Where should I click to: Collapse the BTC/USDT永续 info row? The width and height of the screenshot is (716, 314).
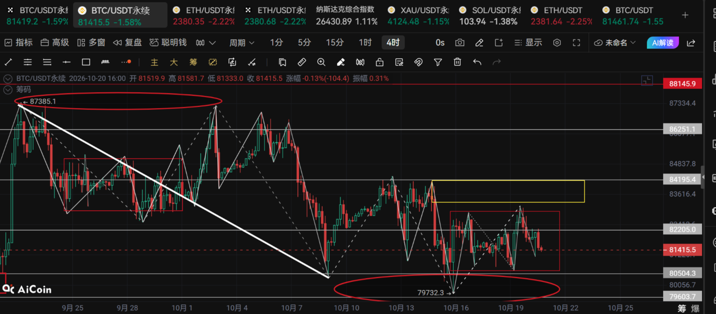8,78
